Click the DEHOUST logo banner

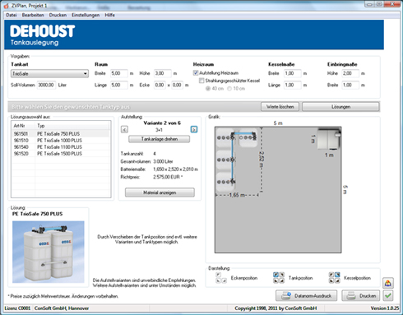click(x=194, y=35)
